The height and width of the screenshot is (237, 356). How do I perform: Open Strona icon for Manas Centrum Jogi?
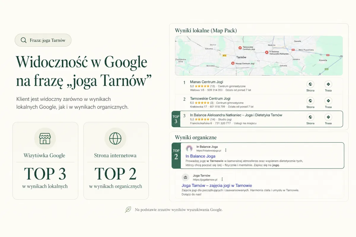click(x=310, y=84)
